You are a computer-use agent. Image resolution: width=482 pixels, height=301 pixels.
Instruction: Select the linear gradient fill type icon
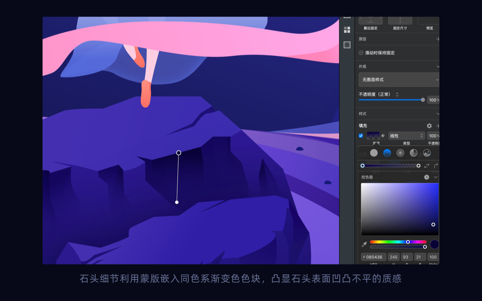(x=387, y=153)
